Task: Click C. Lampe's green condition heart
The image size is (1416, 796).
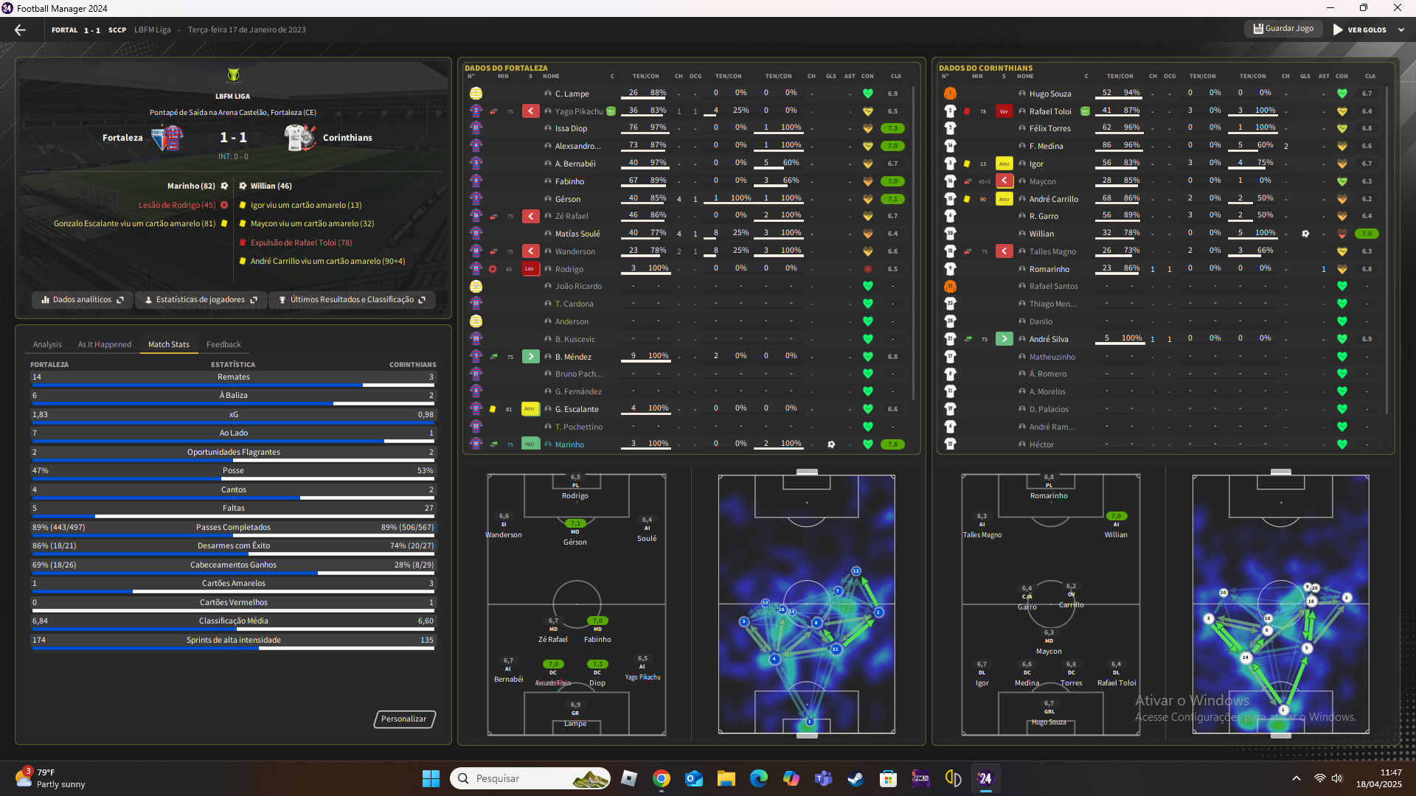Action: [868, 94]
